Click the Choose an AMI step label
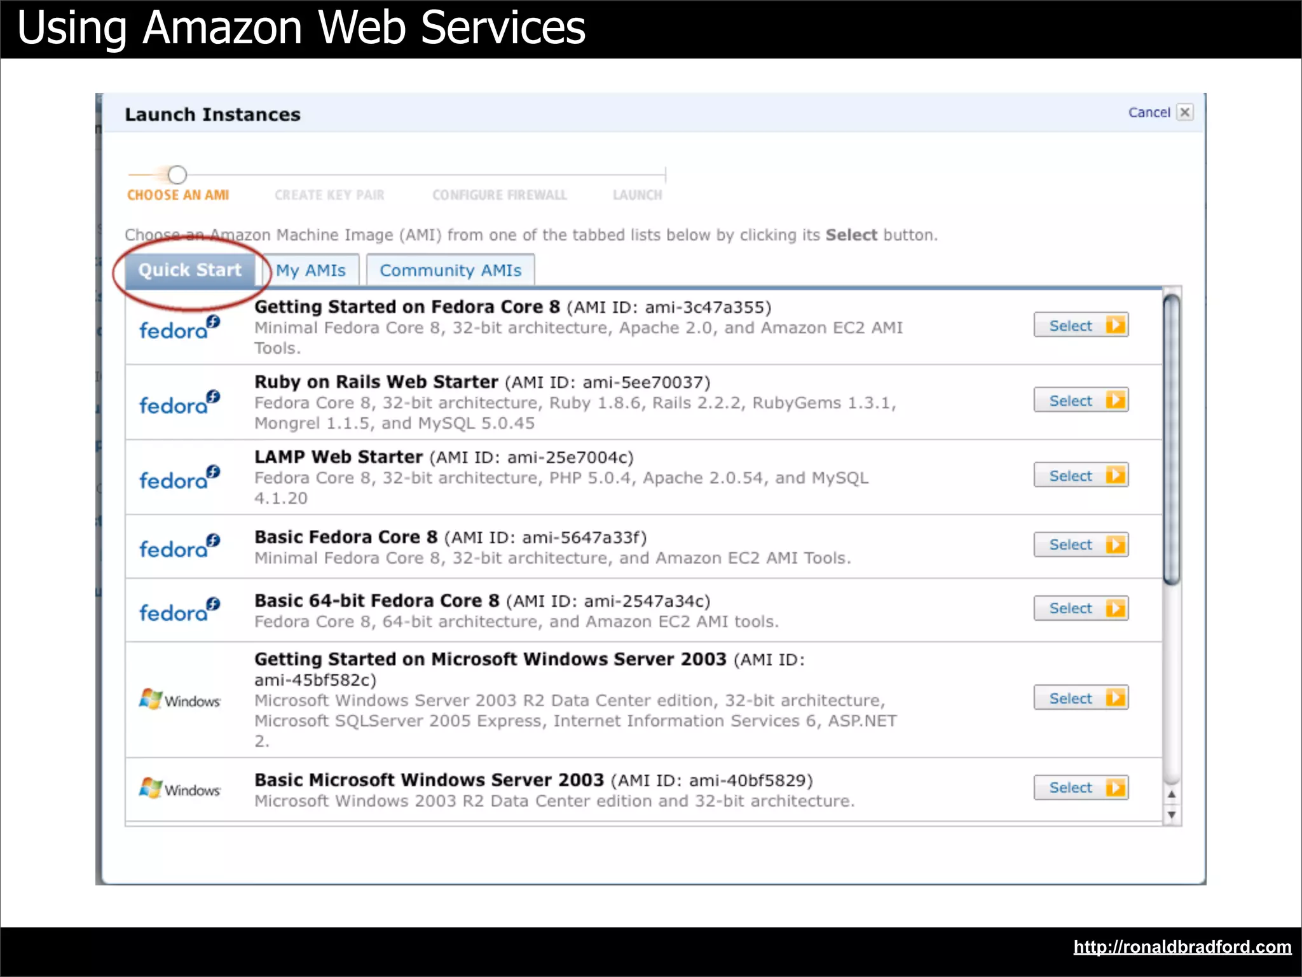This screenshot has height=977, width=1302. tap(178, 195)
